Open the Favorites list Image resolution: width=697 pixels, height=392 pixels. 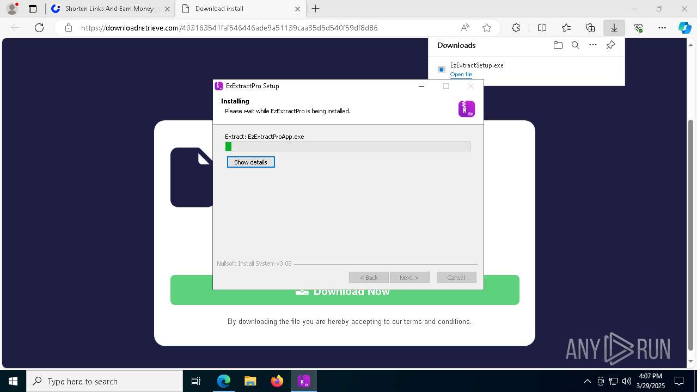point(566,28)
